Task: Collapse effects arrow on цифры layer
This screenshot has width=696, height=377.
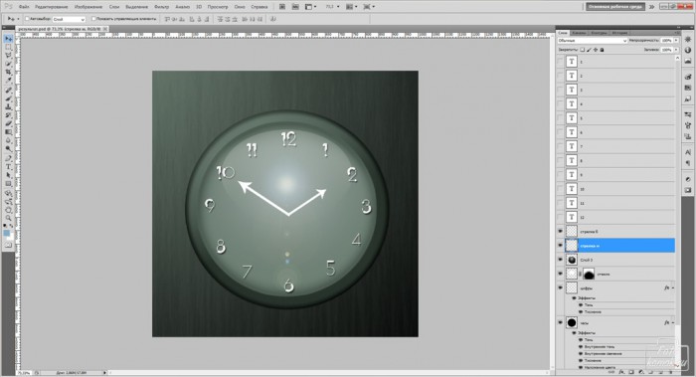Action: [673, 288]
